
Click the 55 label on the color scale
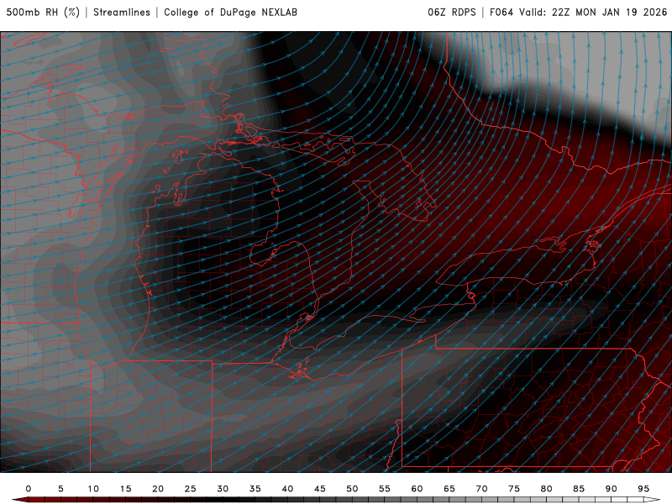click(385, 489)
